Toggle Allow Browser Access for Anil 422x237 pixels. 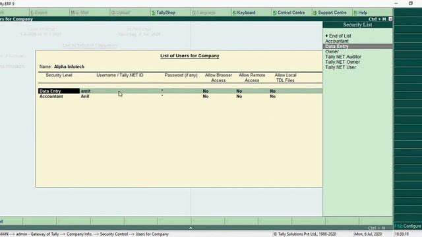tap(206, 96)
